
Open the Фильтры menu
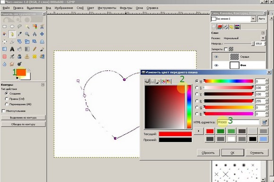point(126,8)
